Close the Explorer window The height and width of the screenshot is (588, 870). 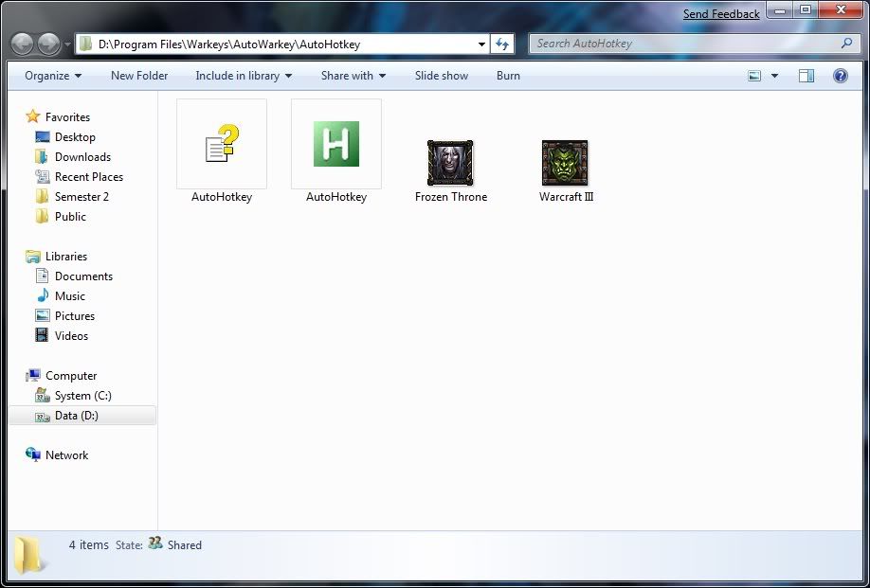tap(842, 9)
